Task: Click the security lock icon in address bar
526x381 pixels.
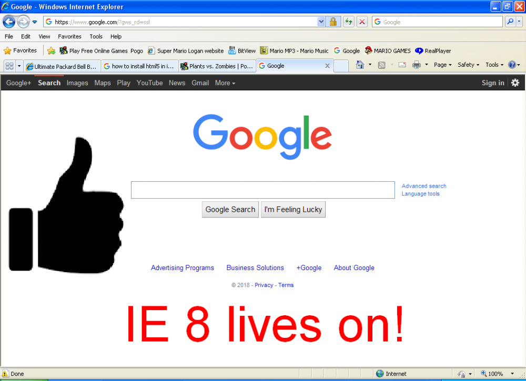Action: tap(333, 22)
